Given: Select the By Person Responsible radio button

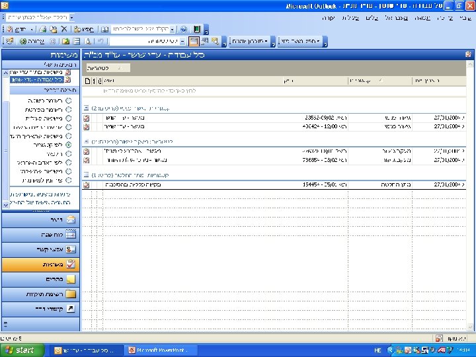Looking at the screenshot, I should pos(69,163).
